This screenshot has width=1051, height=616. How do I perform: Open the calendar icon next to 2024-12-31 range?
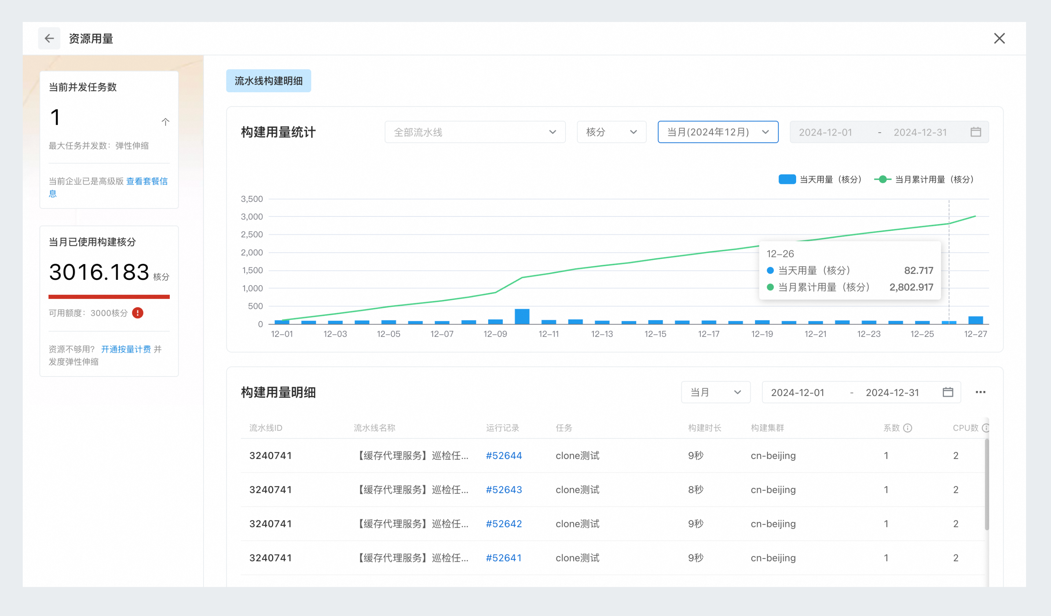(976, 132)
